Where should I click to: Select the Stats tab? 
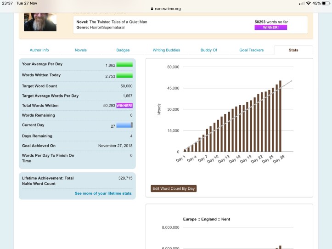[x=293, y=50]
